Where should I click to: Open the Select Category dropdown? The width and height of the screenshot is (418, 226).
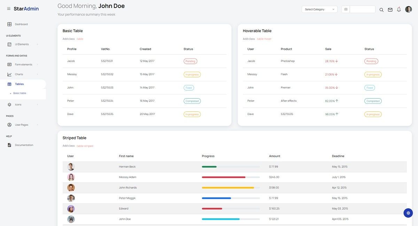pos(319,9)
